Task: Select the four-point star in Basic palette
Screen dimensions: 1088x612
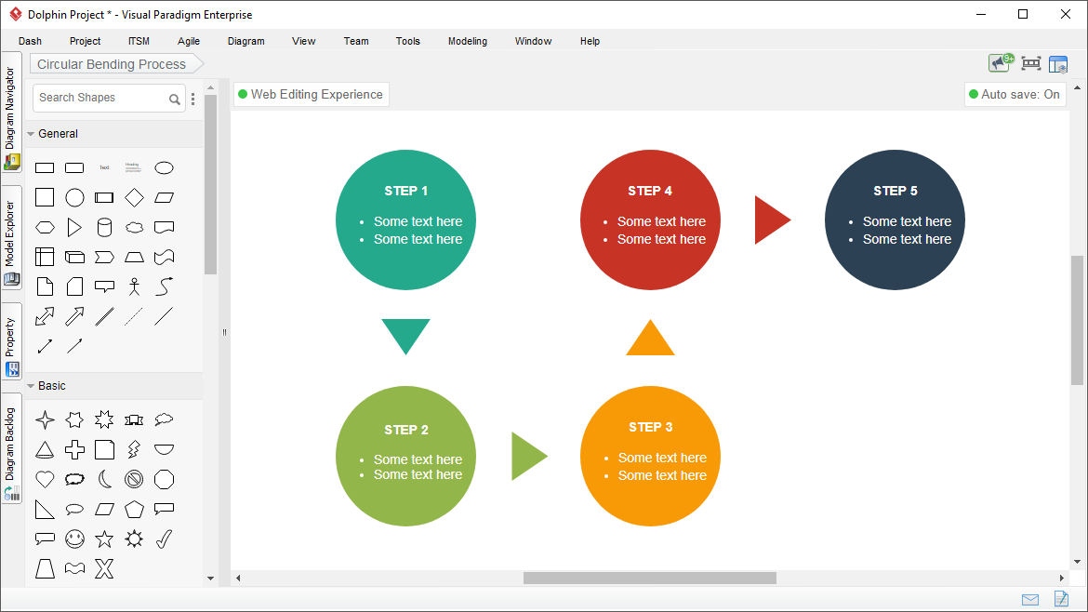Action: click(x=45, y=419)
